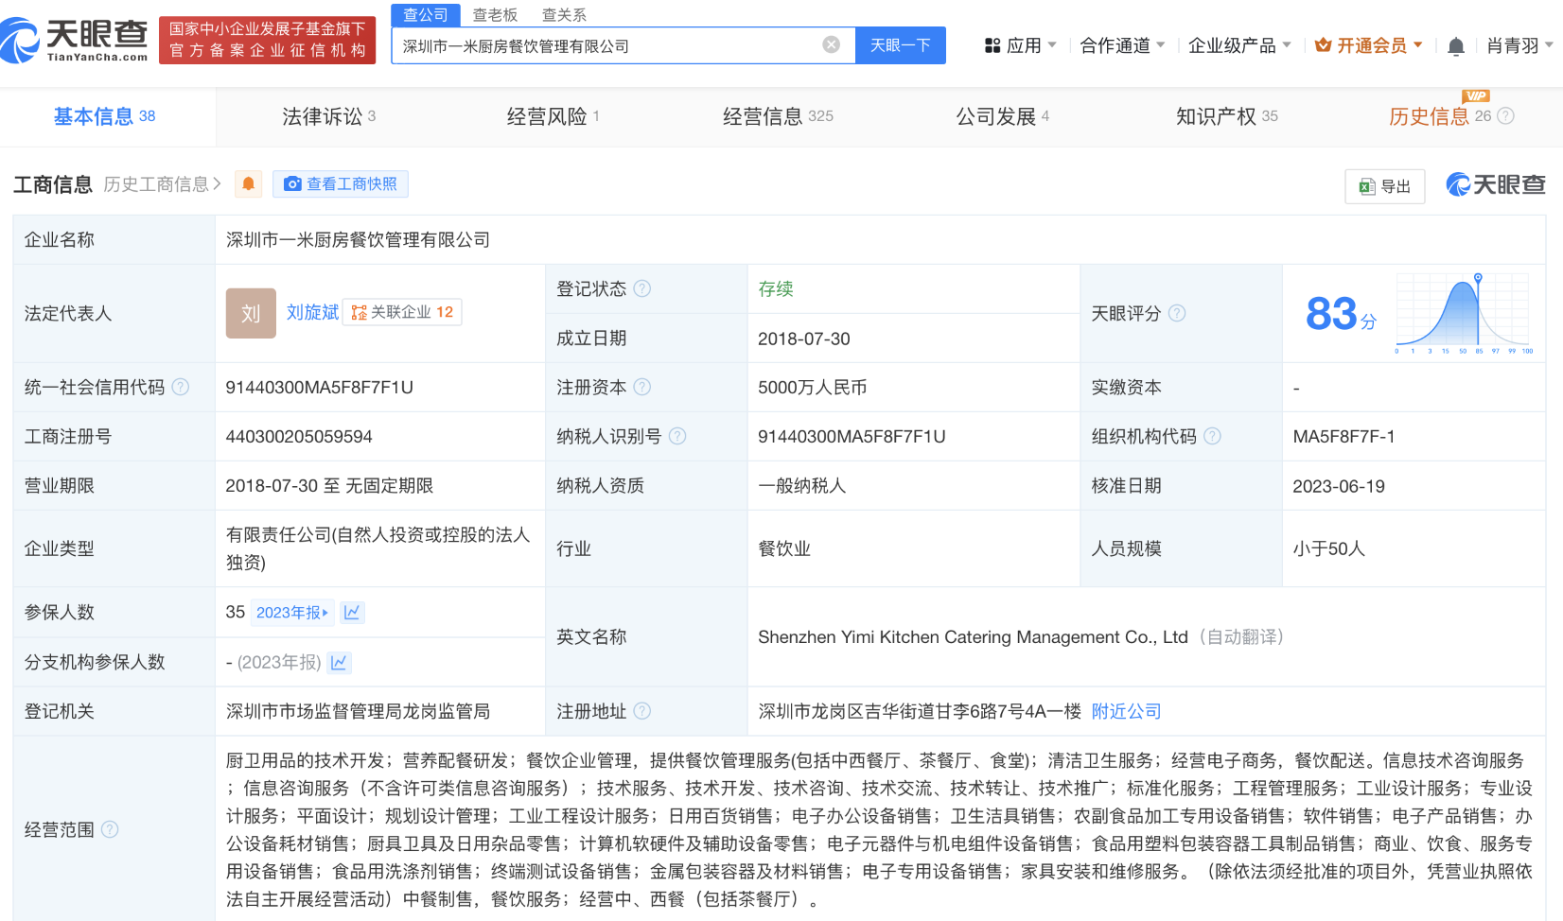Open the 企业级产品 dropdown
1563x921 pixels.
click(1239, 45)
